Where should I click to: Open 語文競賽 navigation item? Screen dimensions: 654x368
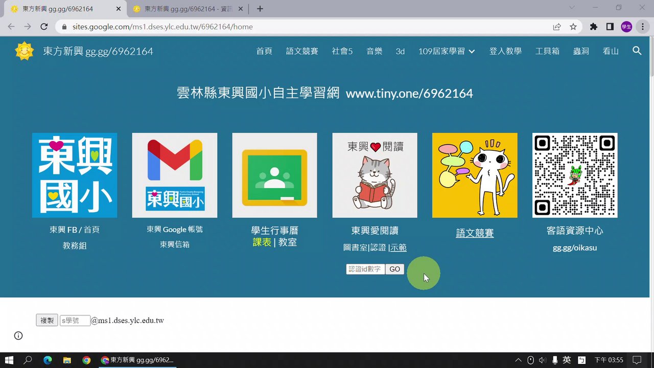(302, 51)
